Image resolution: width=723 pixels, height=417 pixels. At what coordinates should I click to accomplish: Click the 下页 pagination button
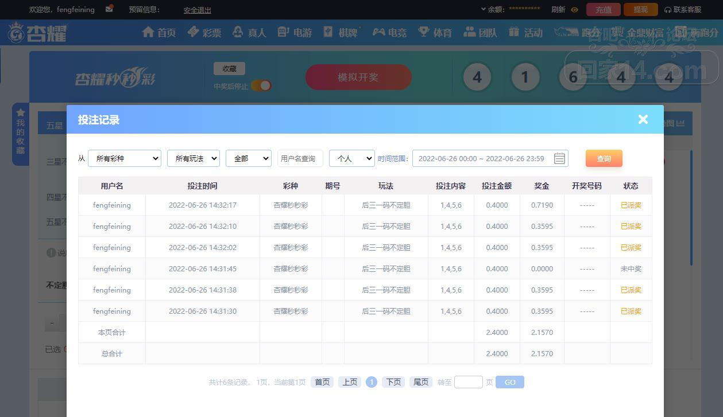(x=393, y=382)
